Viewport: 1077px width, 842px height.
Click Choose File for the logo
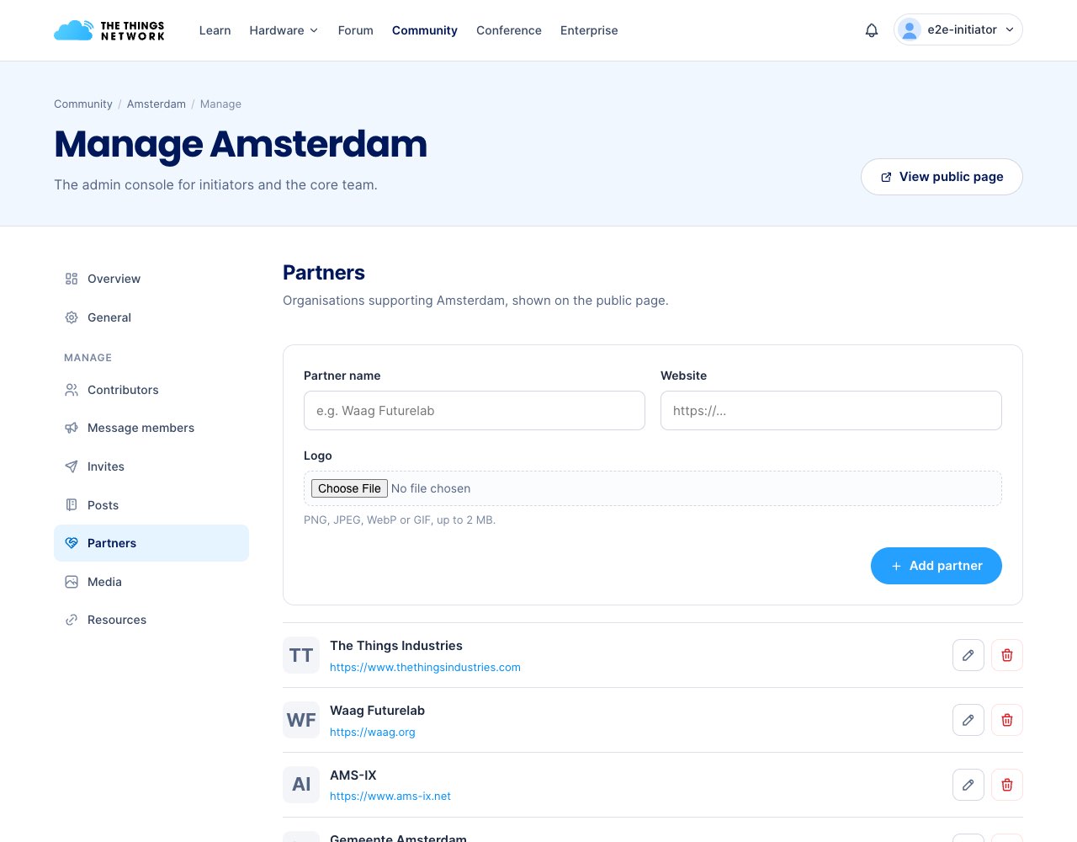[x=349, y=488]
